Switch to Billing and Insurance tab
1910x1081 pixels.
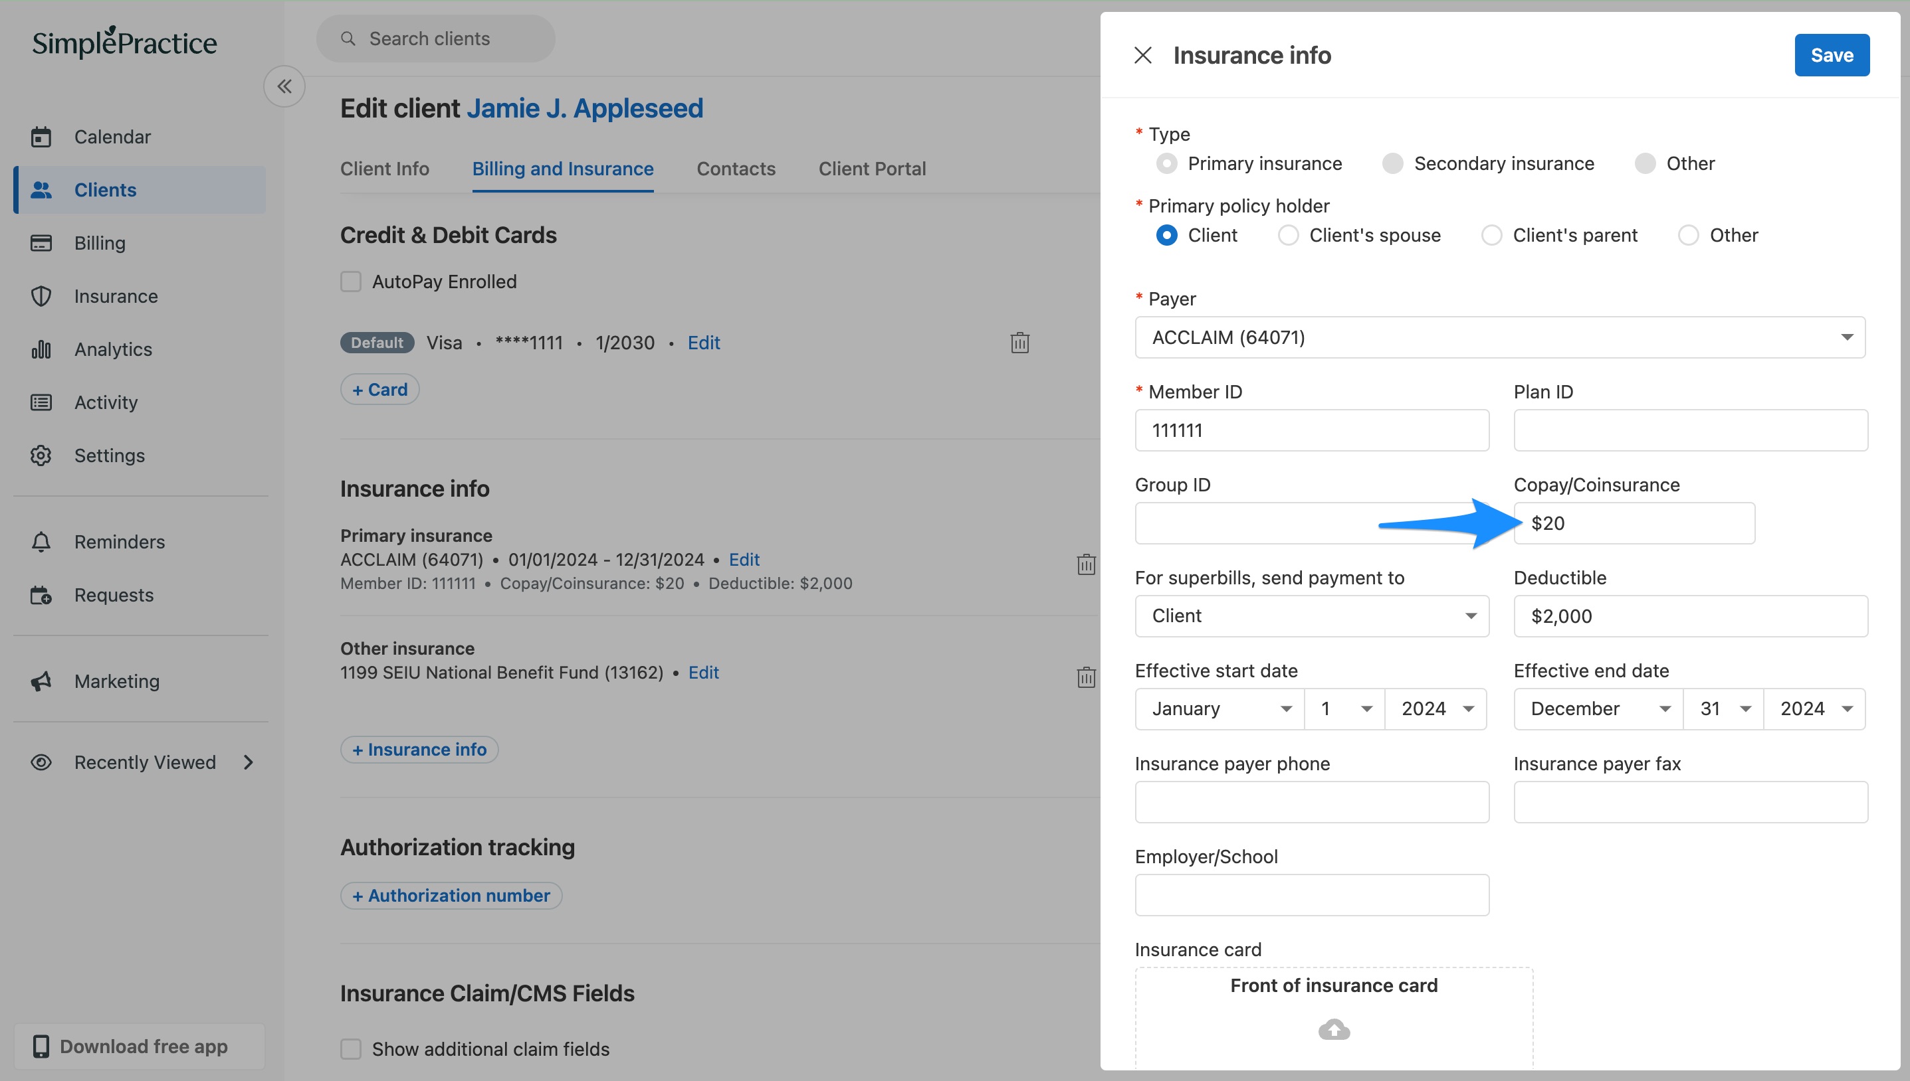click(562, 169)
